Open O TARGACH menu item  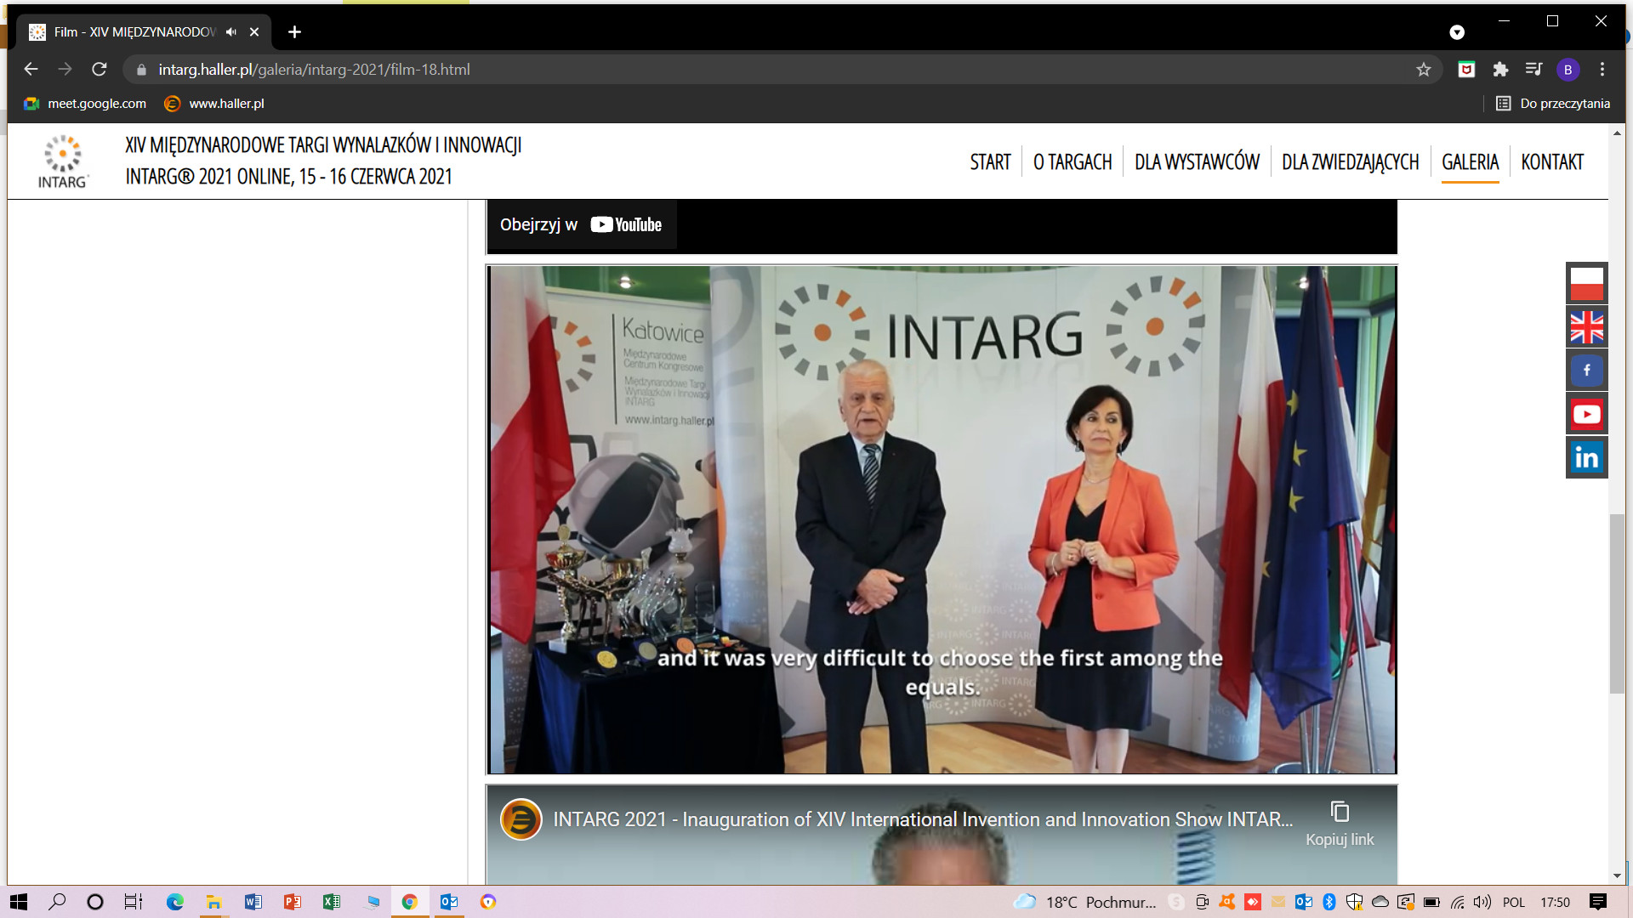coord(1073,162)
